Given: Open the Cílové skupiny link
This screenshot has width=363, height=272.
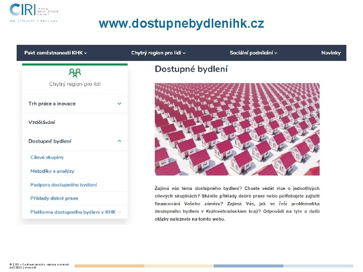Looking at the screenshot, I should 47,157.
